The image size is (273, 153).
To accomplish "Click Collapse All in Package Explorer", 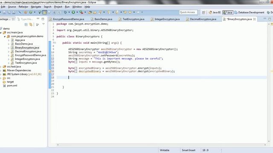I will [x=26, y=25].
